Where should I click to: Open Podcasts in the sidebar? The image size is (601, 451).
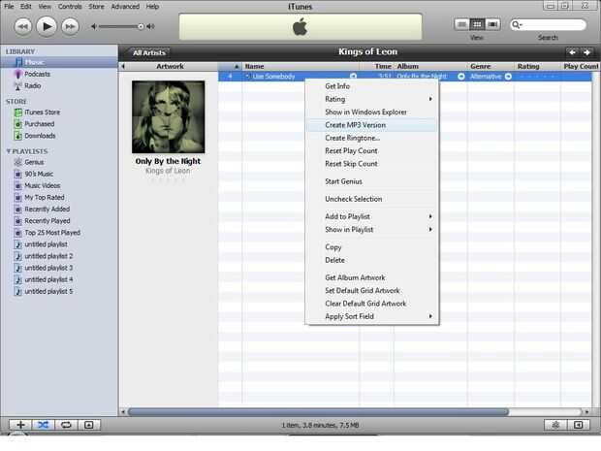tap(37, 74)
